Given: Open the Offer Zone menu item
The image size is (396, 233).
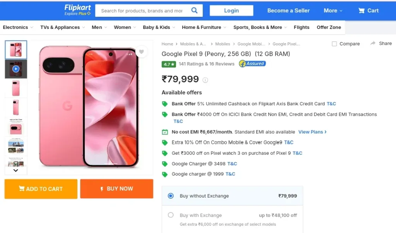Looking at the screenshot, I should click(329, 27).
